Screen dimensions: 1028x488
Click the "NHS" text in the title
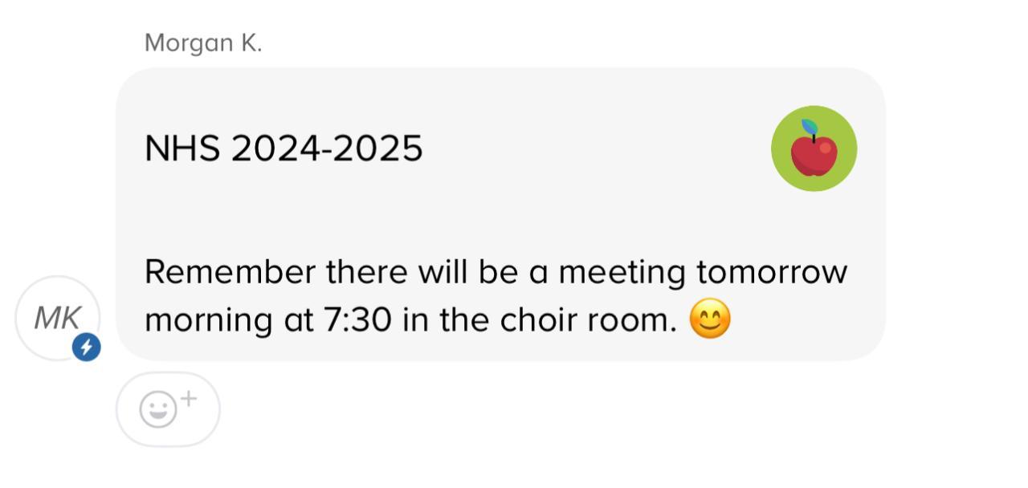coord(182,149)
